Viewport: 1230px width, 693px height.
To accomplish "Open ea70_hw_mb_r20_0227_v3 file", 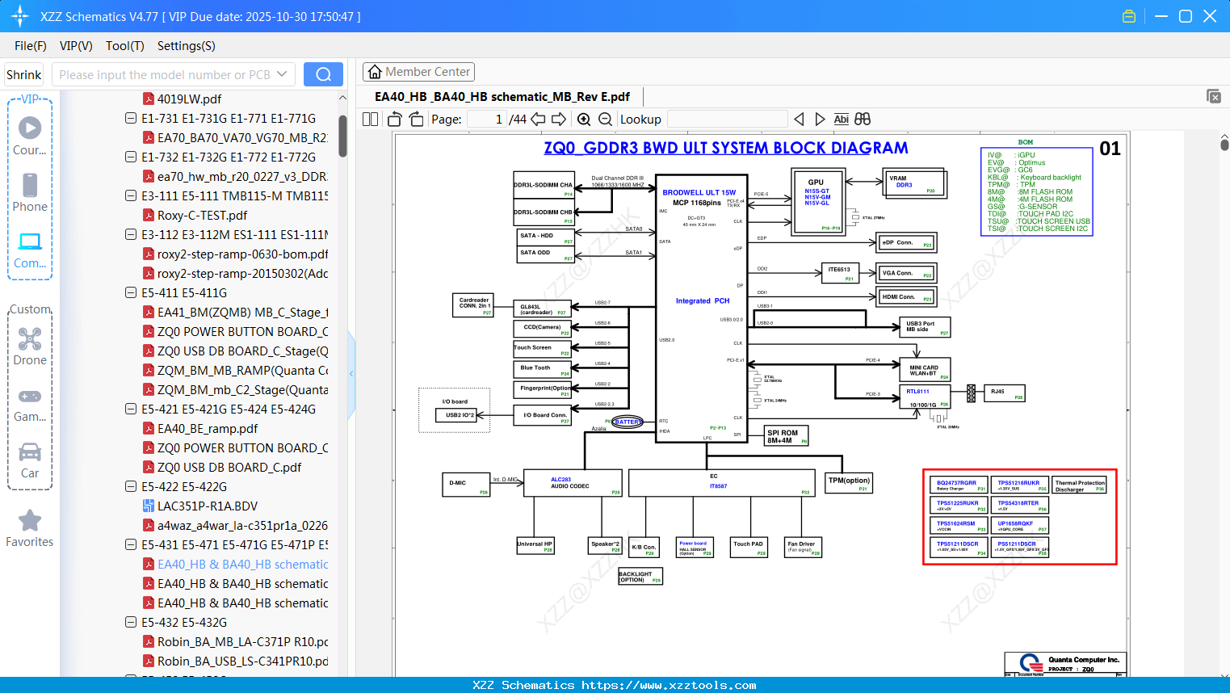I will pos(235,177).
